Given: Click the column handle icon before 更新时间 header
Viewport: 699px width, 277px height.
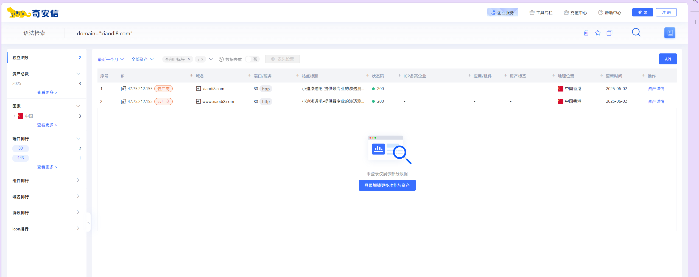Looking at the screenshot, I should click(x=601, y=75).
